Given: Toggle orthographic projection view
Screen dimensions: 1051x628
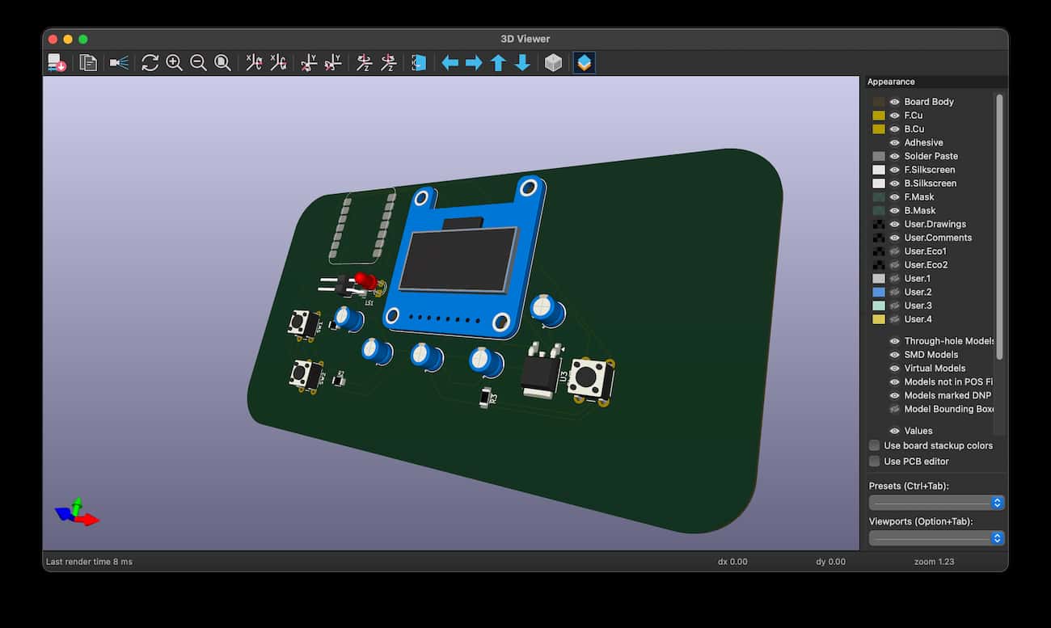Looking at the screenshot, I should pyautogui.click(x=555, y=63).
